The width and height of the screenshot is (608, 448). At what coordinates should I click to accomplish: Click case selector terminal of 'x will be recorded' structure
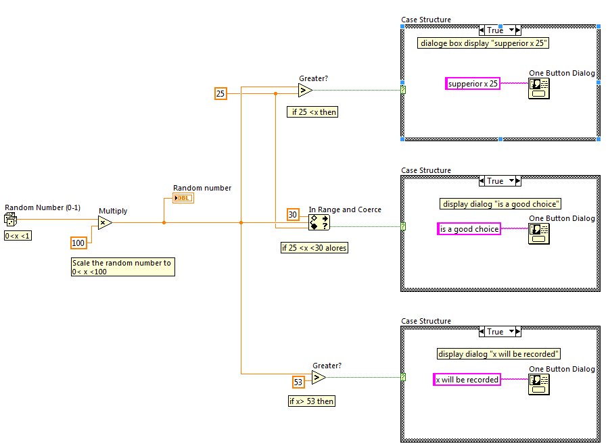(403, 377)
